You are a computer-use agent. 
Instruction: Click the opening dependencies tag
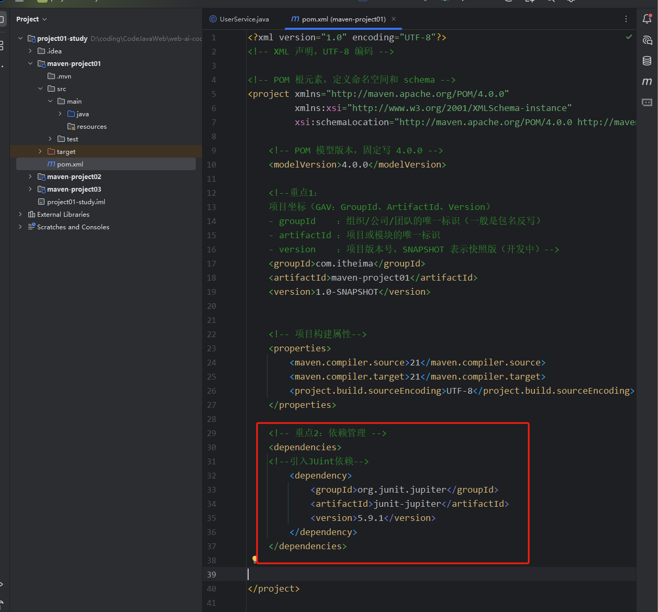(x=305, y=447)
